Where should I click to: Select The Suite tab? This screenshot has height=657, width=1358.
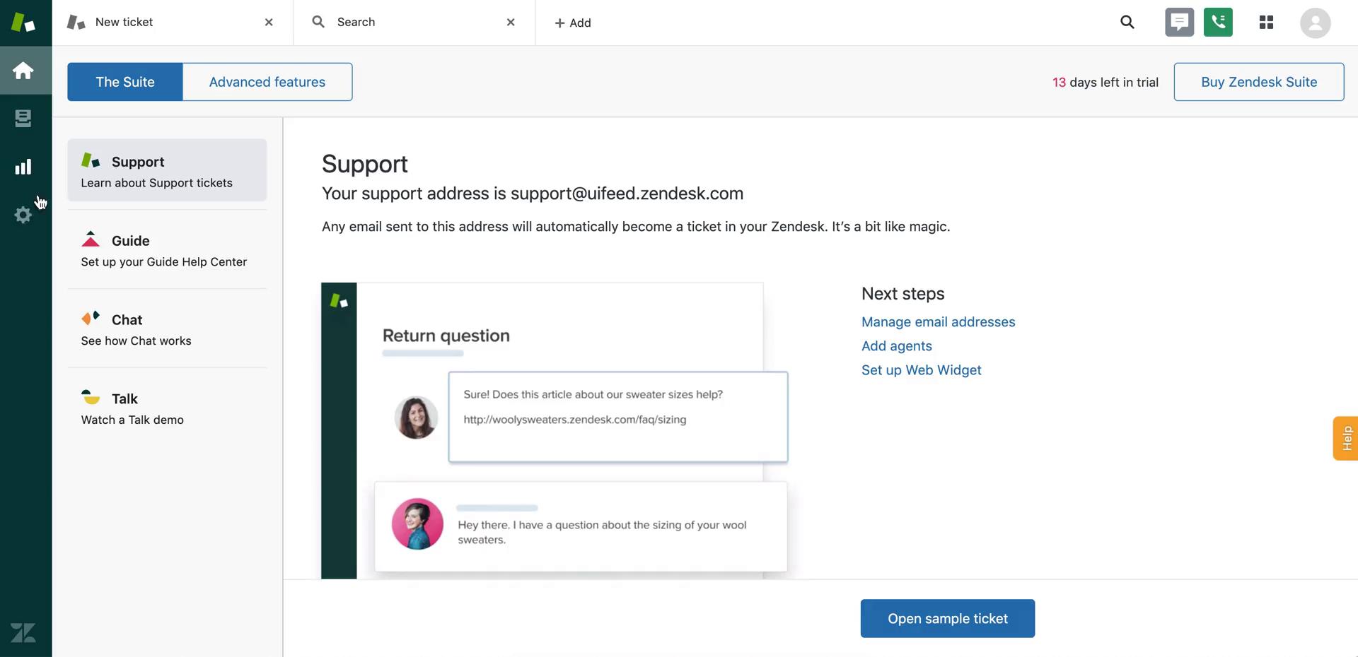pos(125,82)
